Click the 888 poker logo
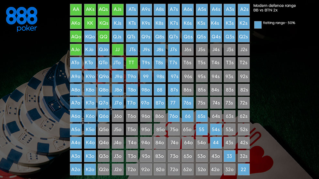 point(22,19)
